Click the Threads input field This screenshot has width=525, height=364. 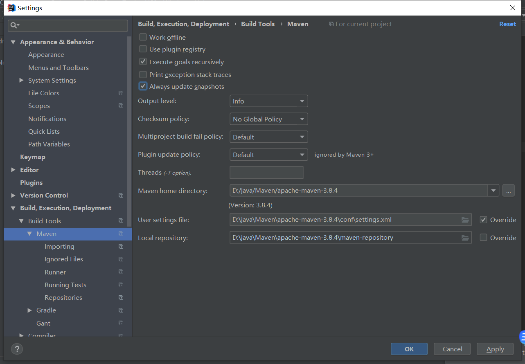[266, 173]
